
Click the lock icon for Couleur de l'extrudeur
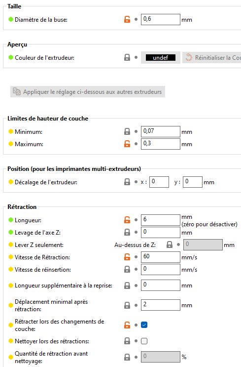click(127, 57)
